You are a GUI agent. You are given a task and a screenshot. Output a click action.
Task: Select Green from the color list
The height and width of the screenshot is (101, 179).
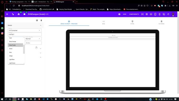point(15,49)
